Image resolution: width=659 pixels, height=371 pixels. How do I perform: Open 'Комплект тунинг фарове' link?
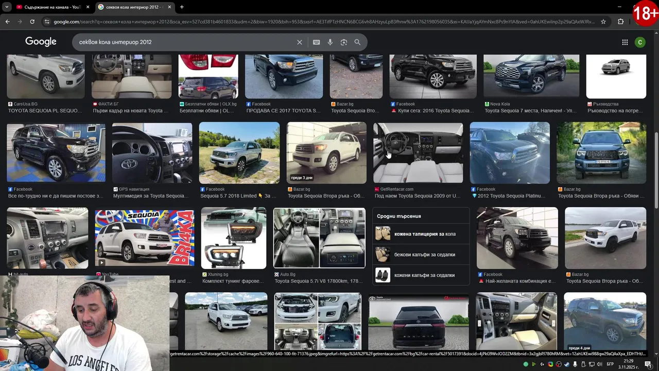pyautogui.click(x=233, y=281)
